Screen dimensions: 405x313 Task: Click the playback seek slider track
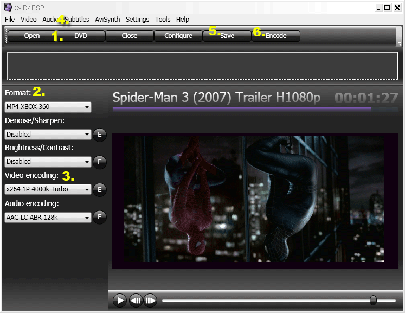pos(279,301)
